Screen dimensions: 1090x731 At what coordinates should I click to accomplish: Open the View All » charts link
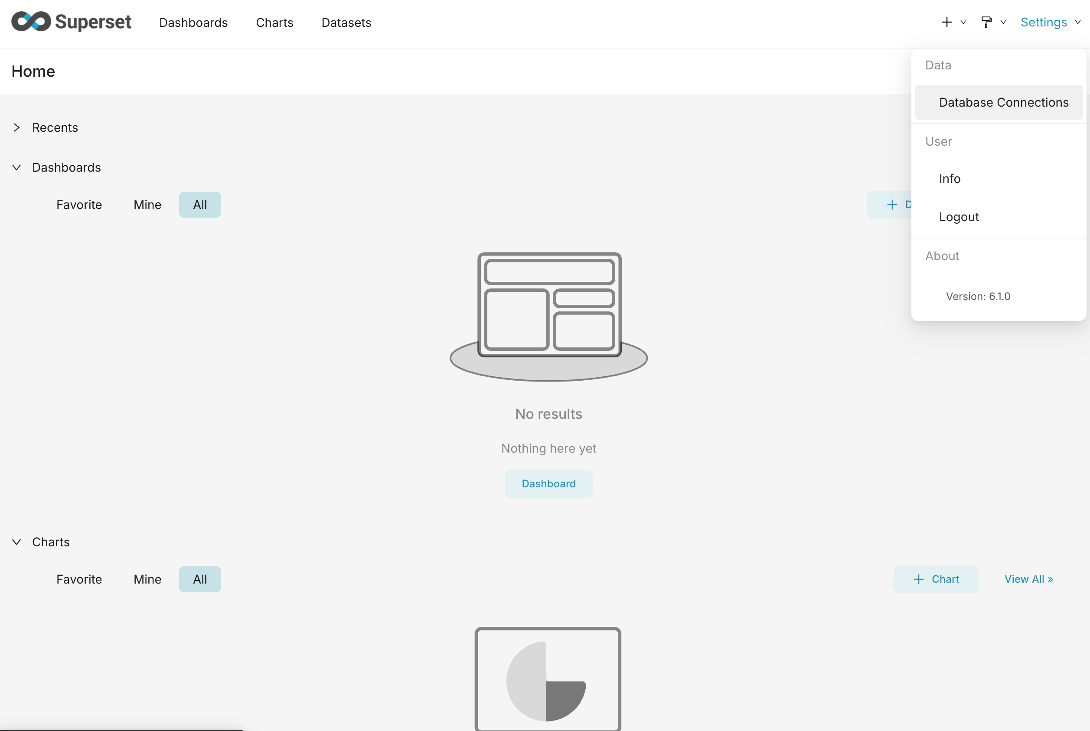click(x=1028, y=579)
